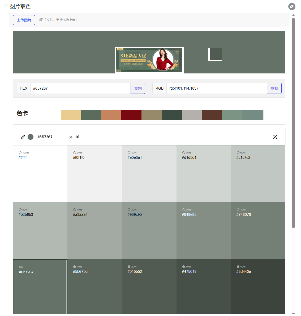Toggle the sidebar menu collapse icon

[5, 6]
